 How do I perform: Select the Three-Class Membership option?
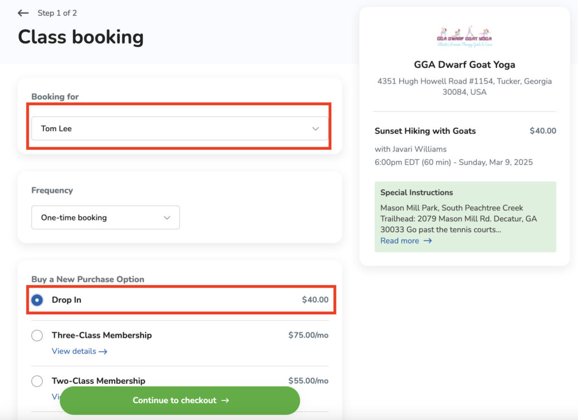pos(37,335)
